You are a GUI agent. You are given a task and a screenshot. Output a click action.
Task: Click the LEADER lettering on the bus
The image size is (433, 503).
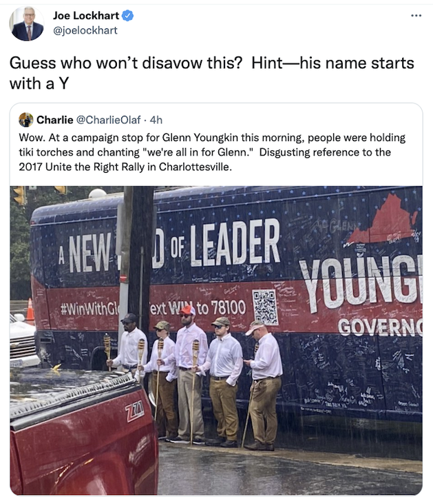point(235,243)
